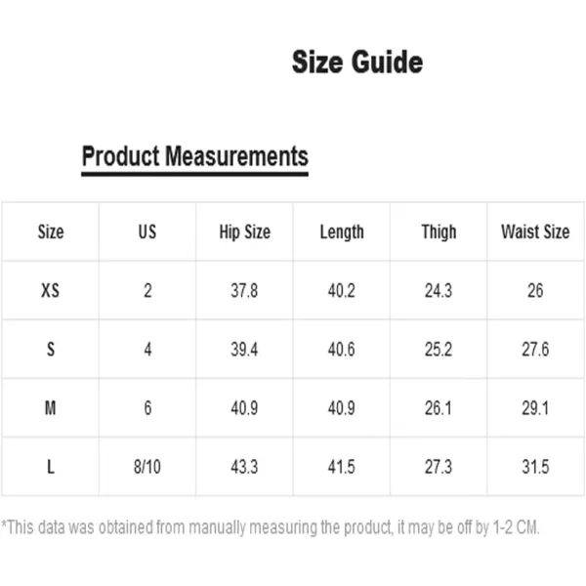
Task: Click the 31.5 waist size value
Action: (535, 467)
